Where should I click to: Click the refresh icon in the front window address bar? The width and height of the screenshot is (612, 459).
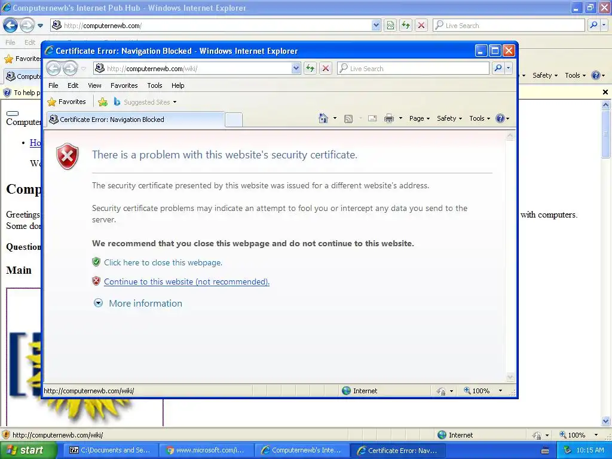click(310, 68)
